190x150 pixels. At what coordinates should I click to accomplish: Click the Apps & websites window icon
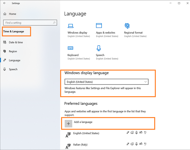pos(99,26)
